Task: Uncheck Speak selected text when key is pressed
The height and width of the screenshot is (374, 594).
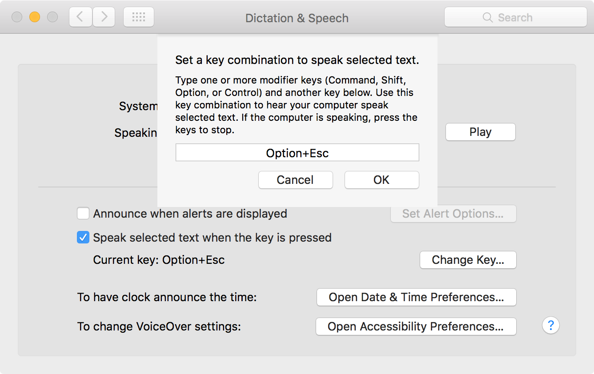Action: coord(83,237)
